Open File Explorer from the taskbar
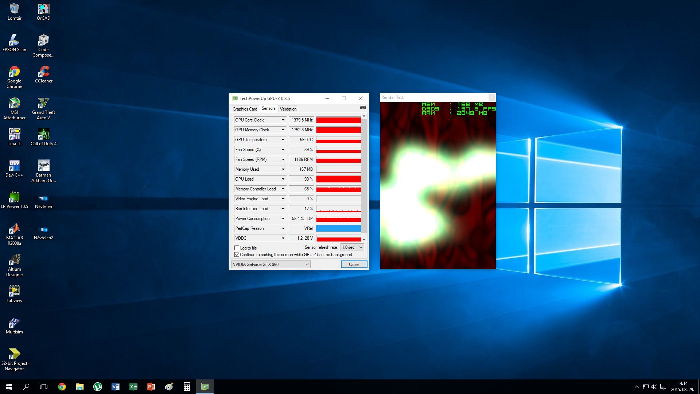 click(x=79, y=387)
